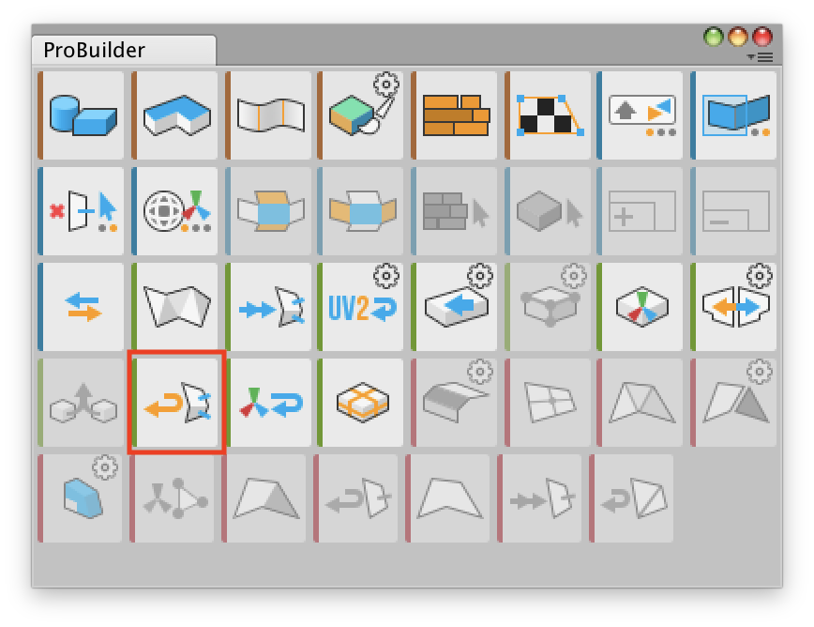
Task: Click the ProBuilderize orange grid cube icon
Action: coord(360,403)
